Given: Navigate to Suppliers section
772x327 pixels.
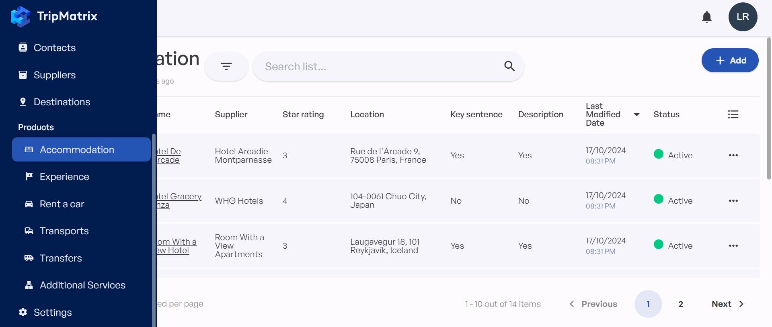Looking at the screenshot, I should click(x=54, y=75).
